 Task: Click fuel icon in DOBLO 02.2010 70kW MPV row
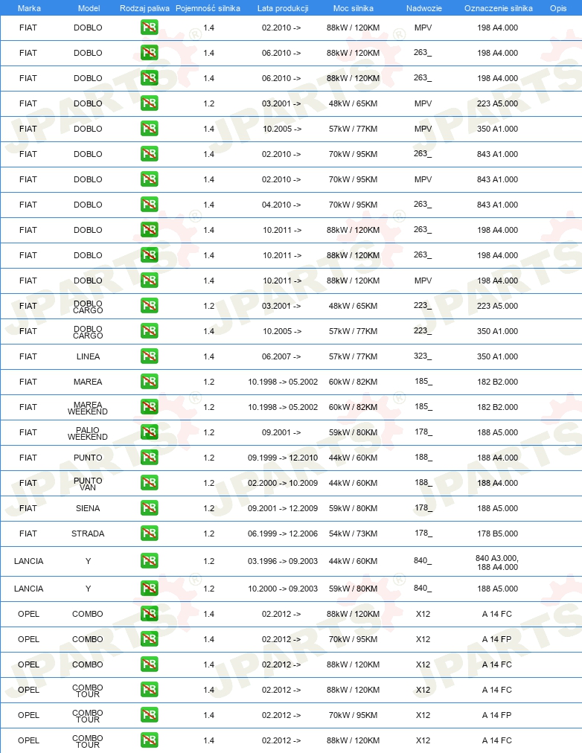[x=150, y=179]
